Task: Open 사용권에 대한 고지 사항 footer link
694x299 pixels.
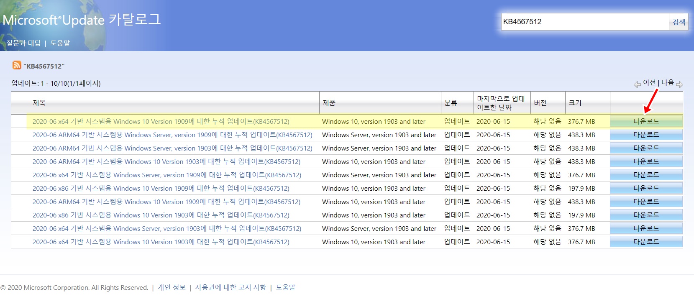Action: (230, 287)
